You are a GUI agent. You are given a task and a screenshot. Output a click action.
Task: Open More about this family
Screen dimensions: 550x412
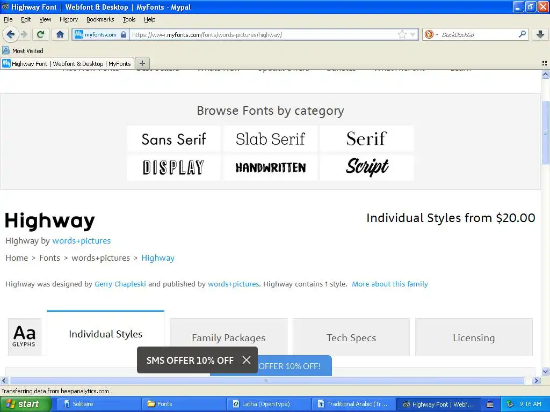click(390, 284)
